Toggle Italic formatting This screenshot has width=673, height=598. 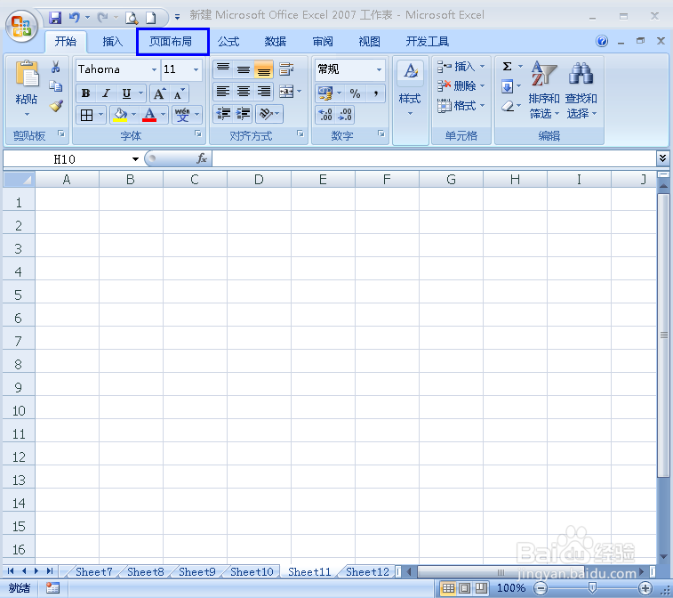coord(106,93)
